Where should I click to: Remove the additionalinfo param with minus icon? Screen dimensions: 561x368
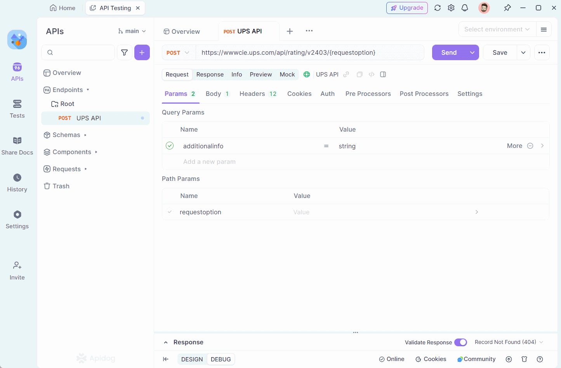pyautogui.click(x=530, y=146)
